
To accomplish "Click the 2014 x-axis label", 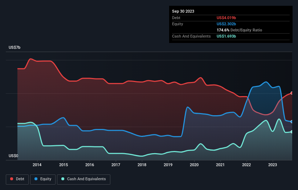I will (x=37, y=165).
